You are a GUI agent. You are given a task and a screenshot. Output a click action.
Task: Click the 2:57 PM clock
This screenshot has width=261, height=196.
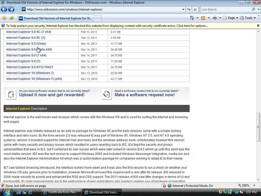coord(251,192)
